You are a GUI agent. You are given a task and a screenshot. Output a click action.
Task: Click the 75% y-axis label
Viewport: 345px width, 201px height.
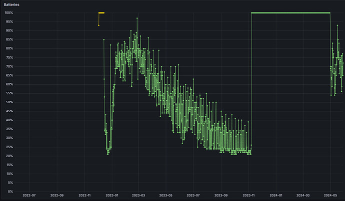point(9,57)
